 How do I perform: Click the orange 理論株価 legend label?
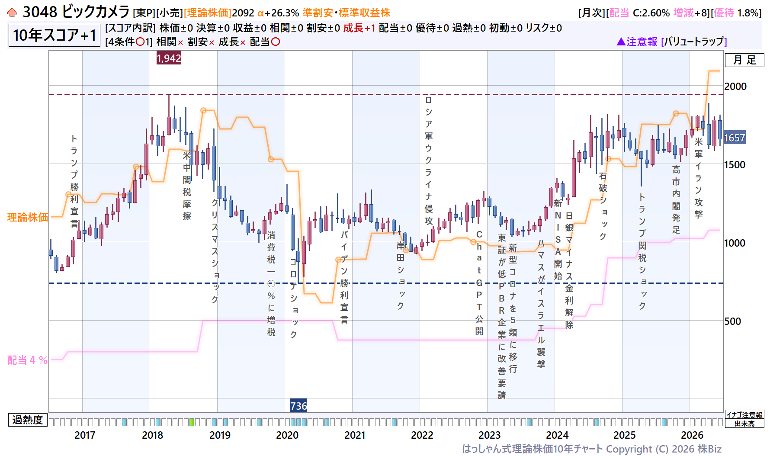pyautogui.click(x=28, y=217)
